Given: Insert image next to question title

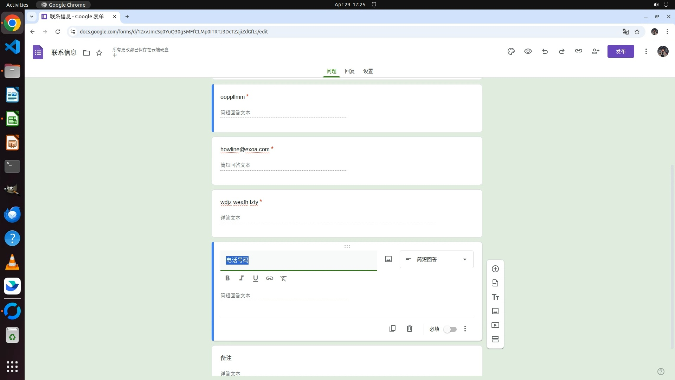Looking at the screenshot, I should pyautogui.click(x=388, y=259).
